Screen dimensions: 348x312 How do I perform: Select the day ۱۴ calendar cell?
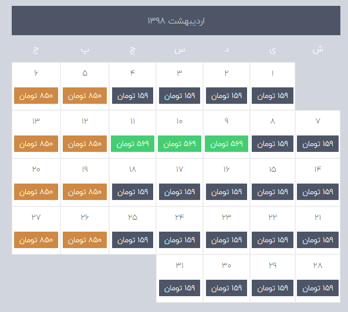[x=317, y=182]
